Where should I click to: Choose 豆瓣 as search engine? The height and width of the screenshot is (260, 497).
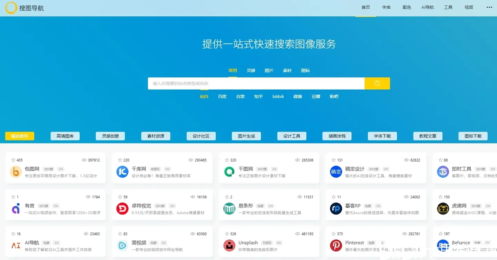[316, 96]
